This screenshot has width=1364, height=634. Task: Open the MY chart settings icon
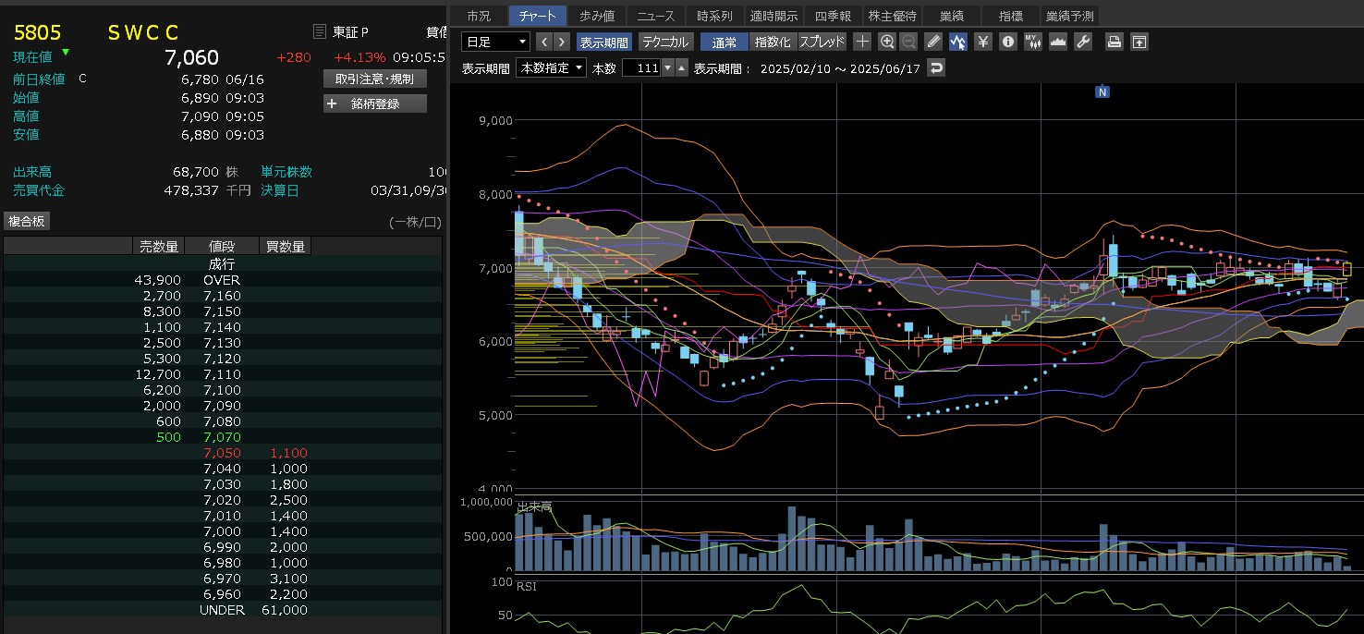click(x=1033, y=42)
